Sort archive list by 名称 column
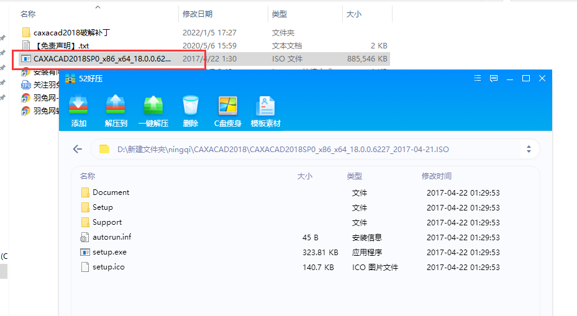577x316 pixels. pyautogui.click(x=88, y=176)
